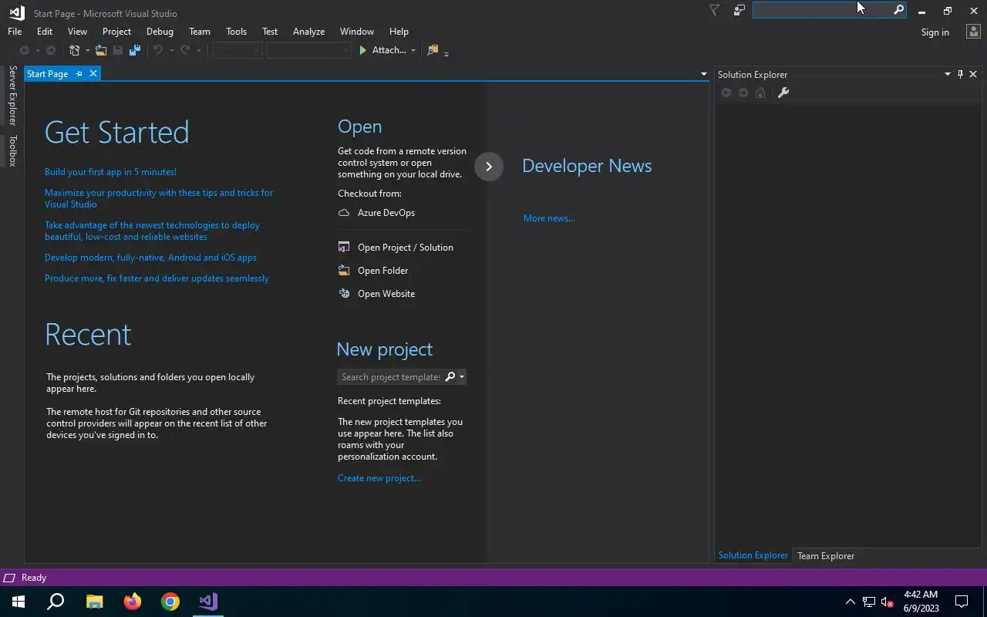Open Windows taskbar search
Screen dimensions: 987x617
[56, 602]
